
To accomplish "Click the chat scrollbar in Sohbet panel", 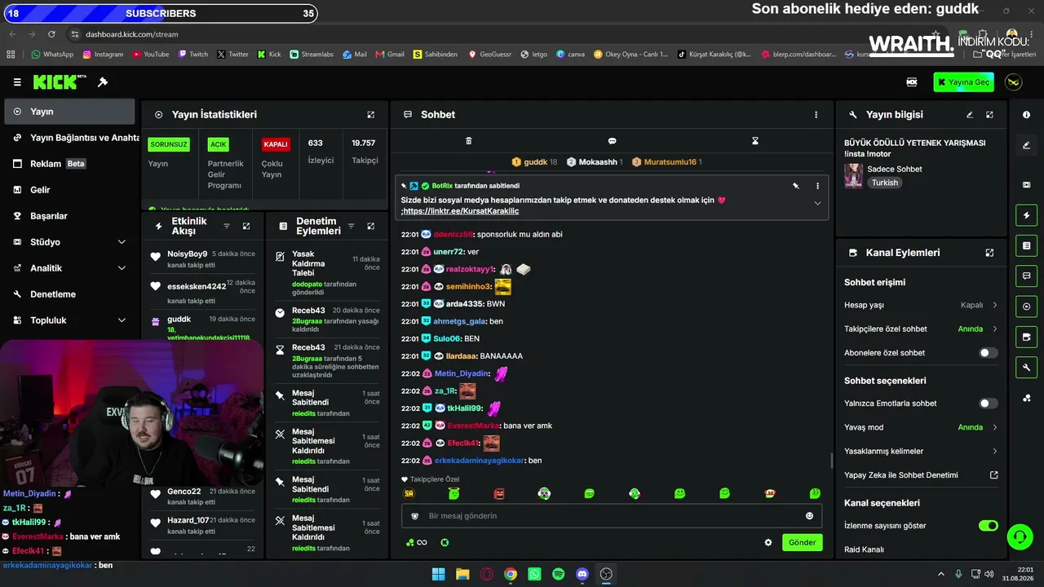I will [x=832, y=461].
